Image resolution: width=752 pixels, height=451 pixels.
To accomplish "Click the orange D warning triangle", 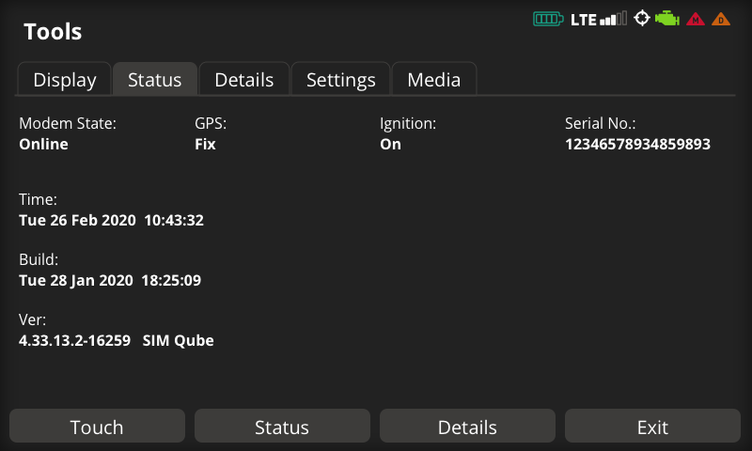I will 721,19.
